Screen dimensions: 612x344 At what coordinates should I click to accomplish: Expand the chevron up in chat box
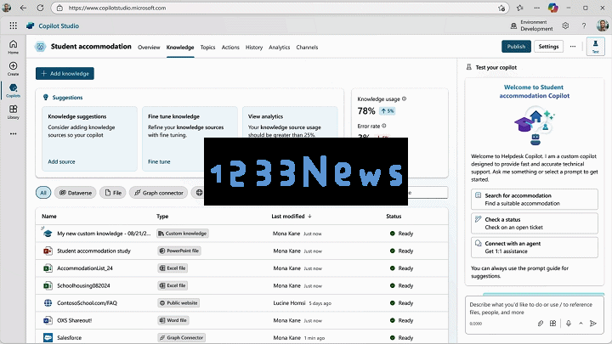pos(581,324)
